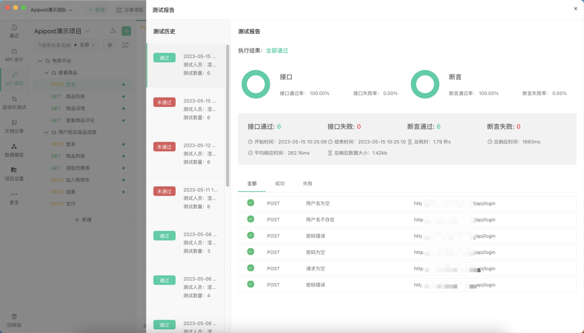Switch to the 失败 results tab
This screenshot has width=584, height=333.
307,184
